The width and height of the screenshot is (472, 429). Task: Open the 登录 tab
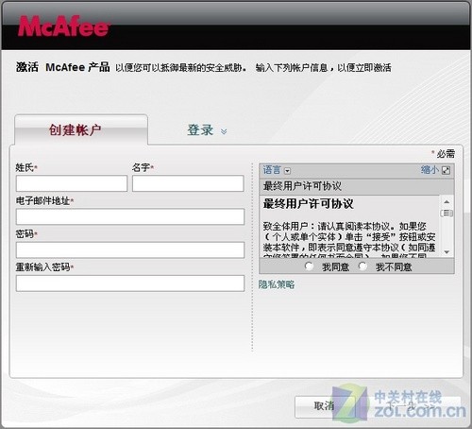coord(200,130)
